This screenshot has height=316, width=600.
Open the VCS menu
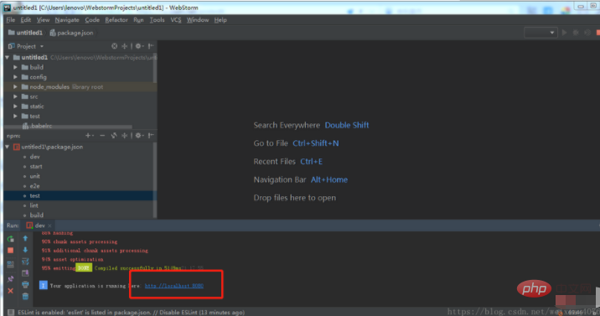[x=176, y=20]
